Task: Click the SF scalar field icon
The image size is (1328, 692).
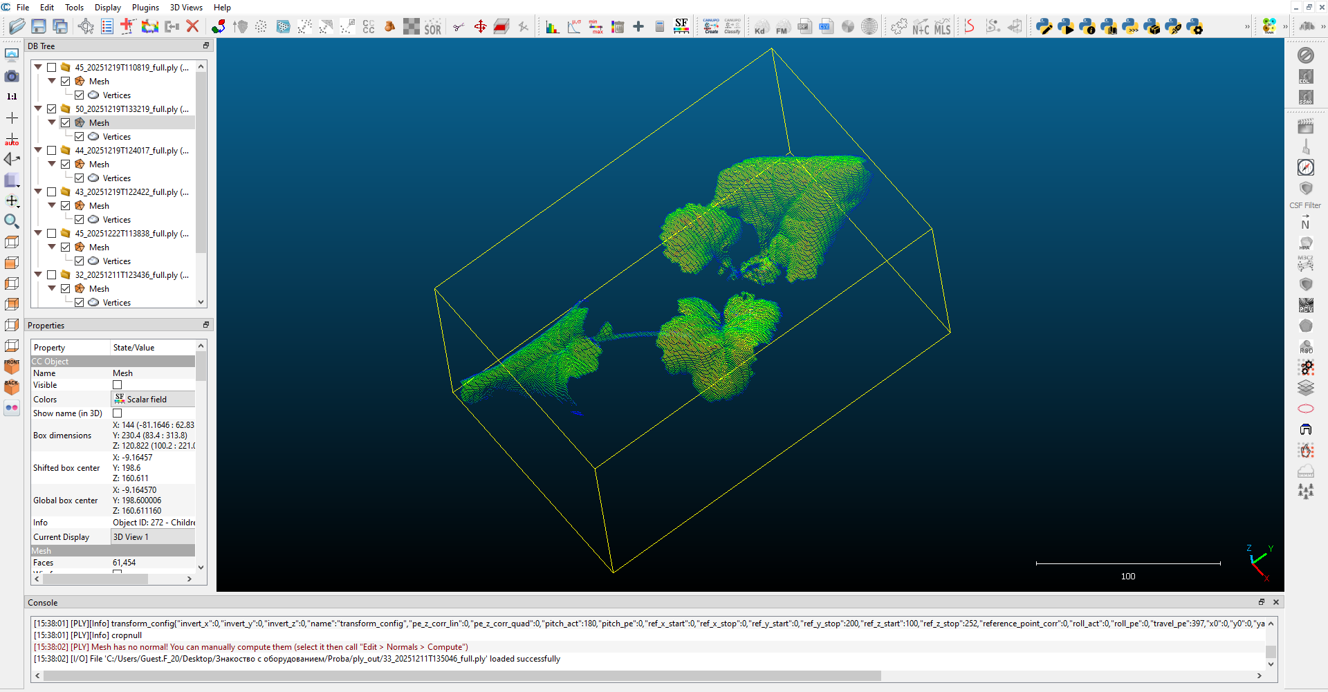Action: 681,26
